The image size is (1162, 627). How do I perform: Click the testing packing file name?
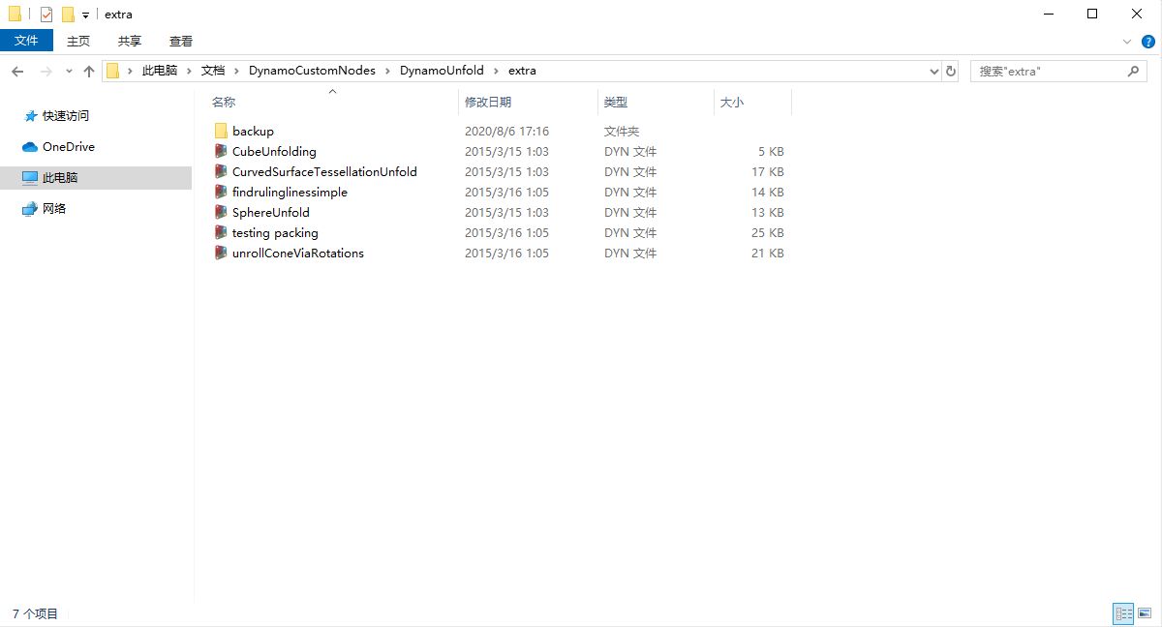point(275,233)
